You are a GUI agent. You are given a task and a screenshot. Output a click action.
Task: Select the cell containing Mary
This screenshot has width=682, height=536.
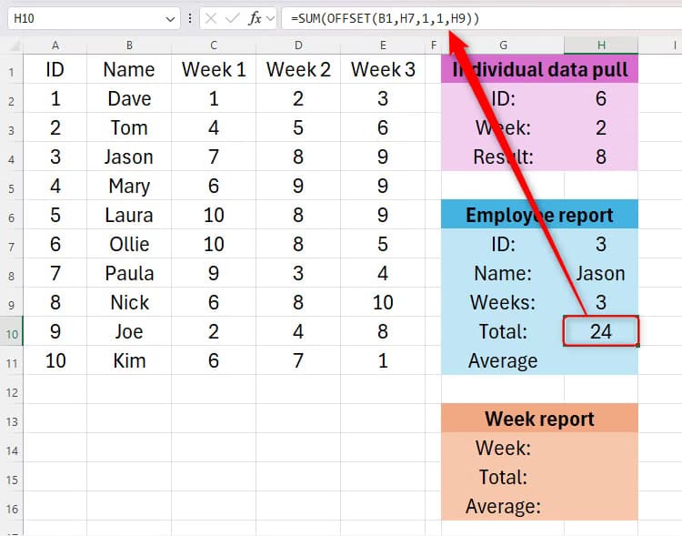[x=129, y=186]
